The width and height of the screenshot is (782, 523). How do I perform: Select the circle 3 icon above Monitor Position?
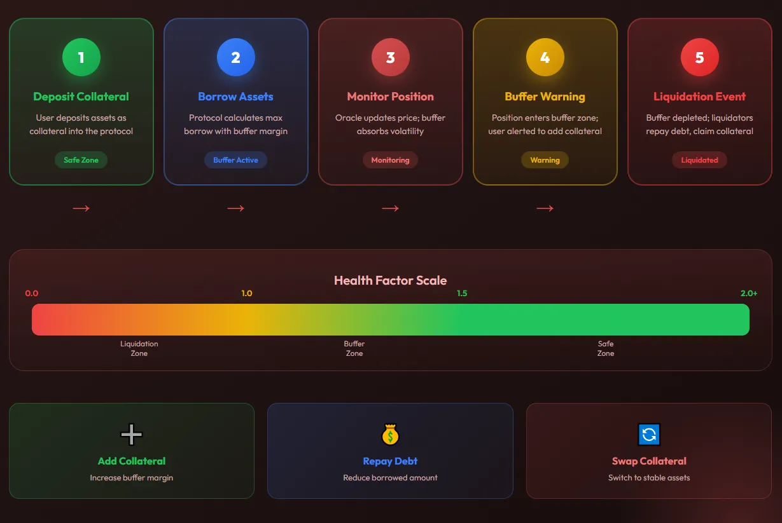click(390, 57)
